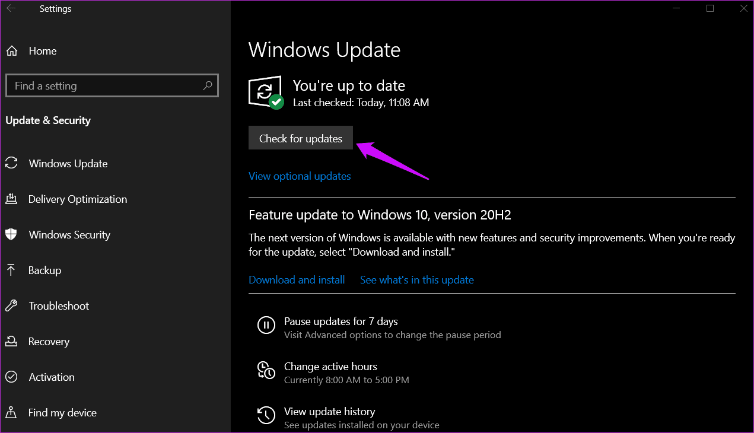The width and height of the screenshot is (754, 433).
Task: Click the Check for updates button
Action: pyautogui.click(x=301, y=138)
